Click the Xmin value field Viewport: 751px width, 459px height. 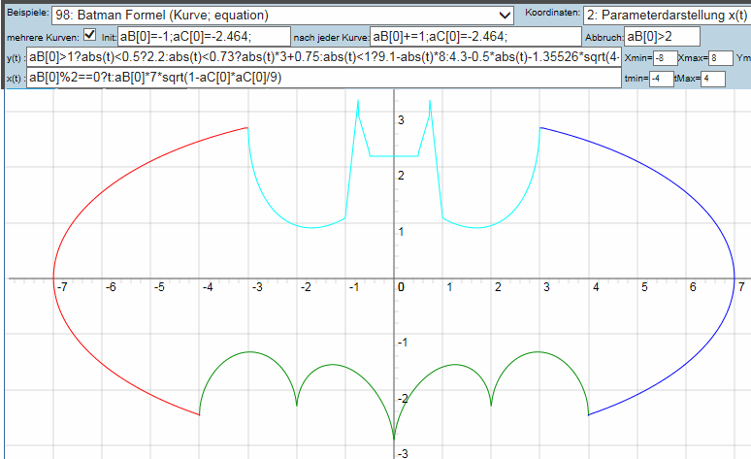[665, 58]
